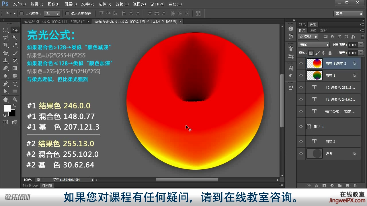Viewport: 367px width, 206px height.
Task: Select the Crop tool
Action: click(x=5, y=44)
